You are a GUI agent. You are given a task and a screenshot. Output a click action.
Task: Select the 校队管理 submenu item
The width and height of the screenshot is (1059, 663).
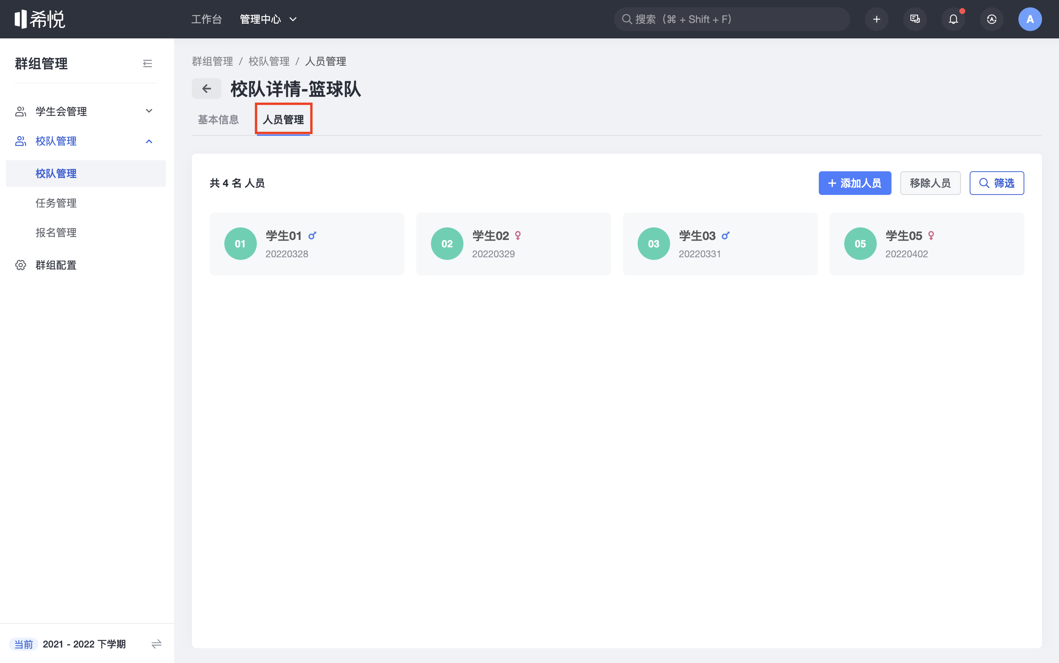(x=86, y=174)
